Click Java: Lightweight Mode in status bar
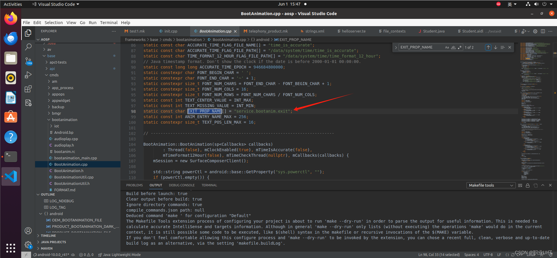This screenshot has width=557, height=258. pos(119,255)
